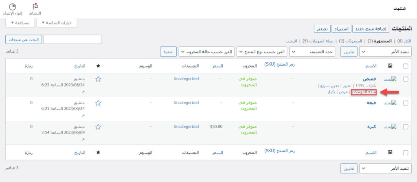417x182 pixels.
Task: Check the قبعة product checkbox
Action: tap(405, 103)
